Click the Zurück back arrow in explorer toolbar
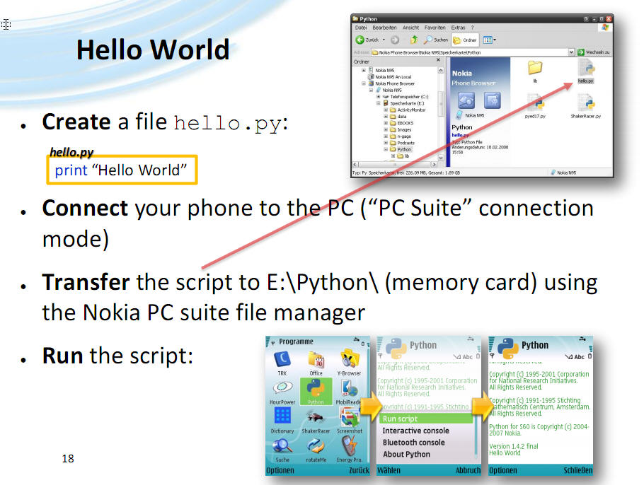This screenshot has height=485, width=644. [x=360, y=40]
